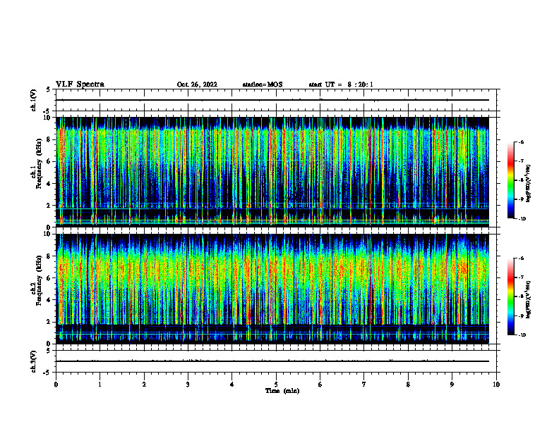559x431 pixels.
Task: Click the 'Time (min)' axis label
Action: click(282, 391)
